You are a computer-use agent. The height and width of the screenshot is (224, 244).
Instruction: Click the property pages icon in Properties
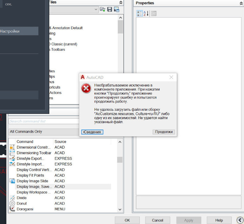(154, 13)
